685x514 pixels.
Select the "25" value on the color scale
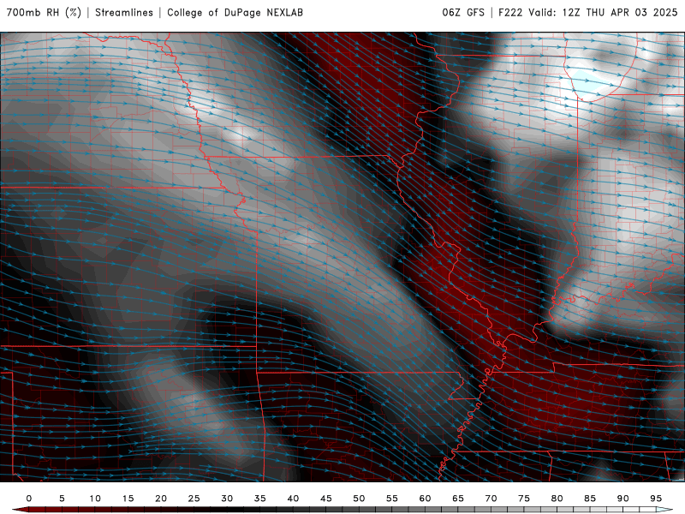coord(194,499)
